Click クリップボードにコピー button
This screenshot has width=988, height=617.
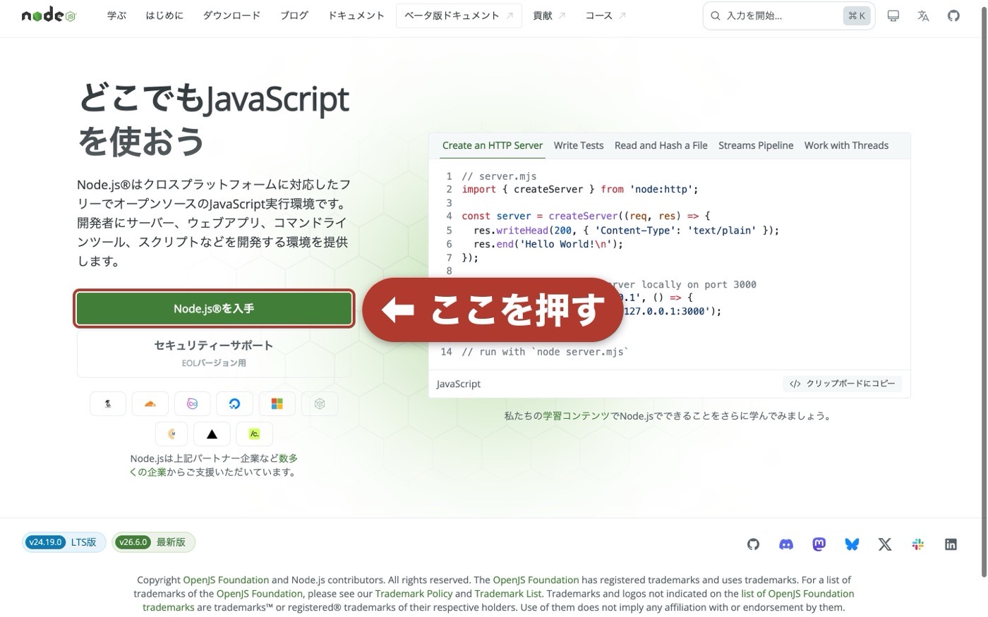(x=843, y=384)
